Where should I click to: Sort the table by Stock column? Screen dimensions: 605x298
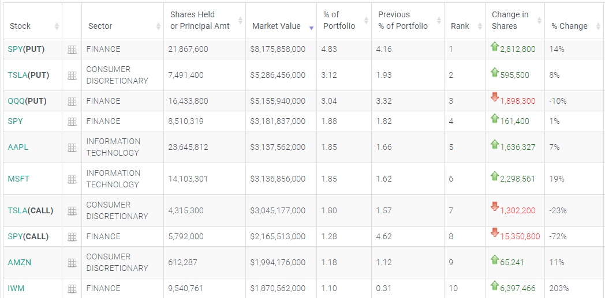pos(20,26)
